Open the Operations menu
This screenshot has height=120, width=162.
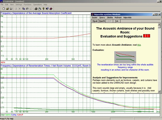37,4
